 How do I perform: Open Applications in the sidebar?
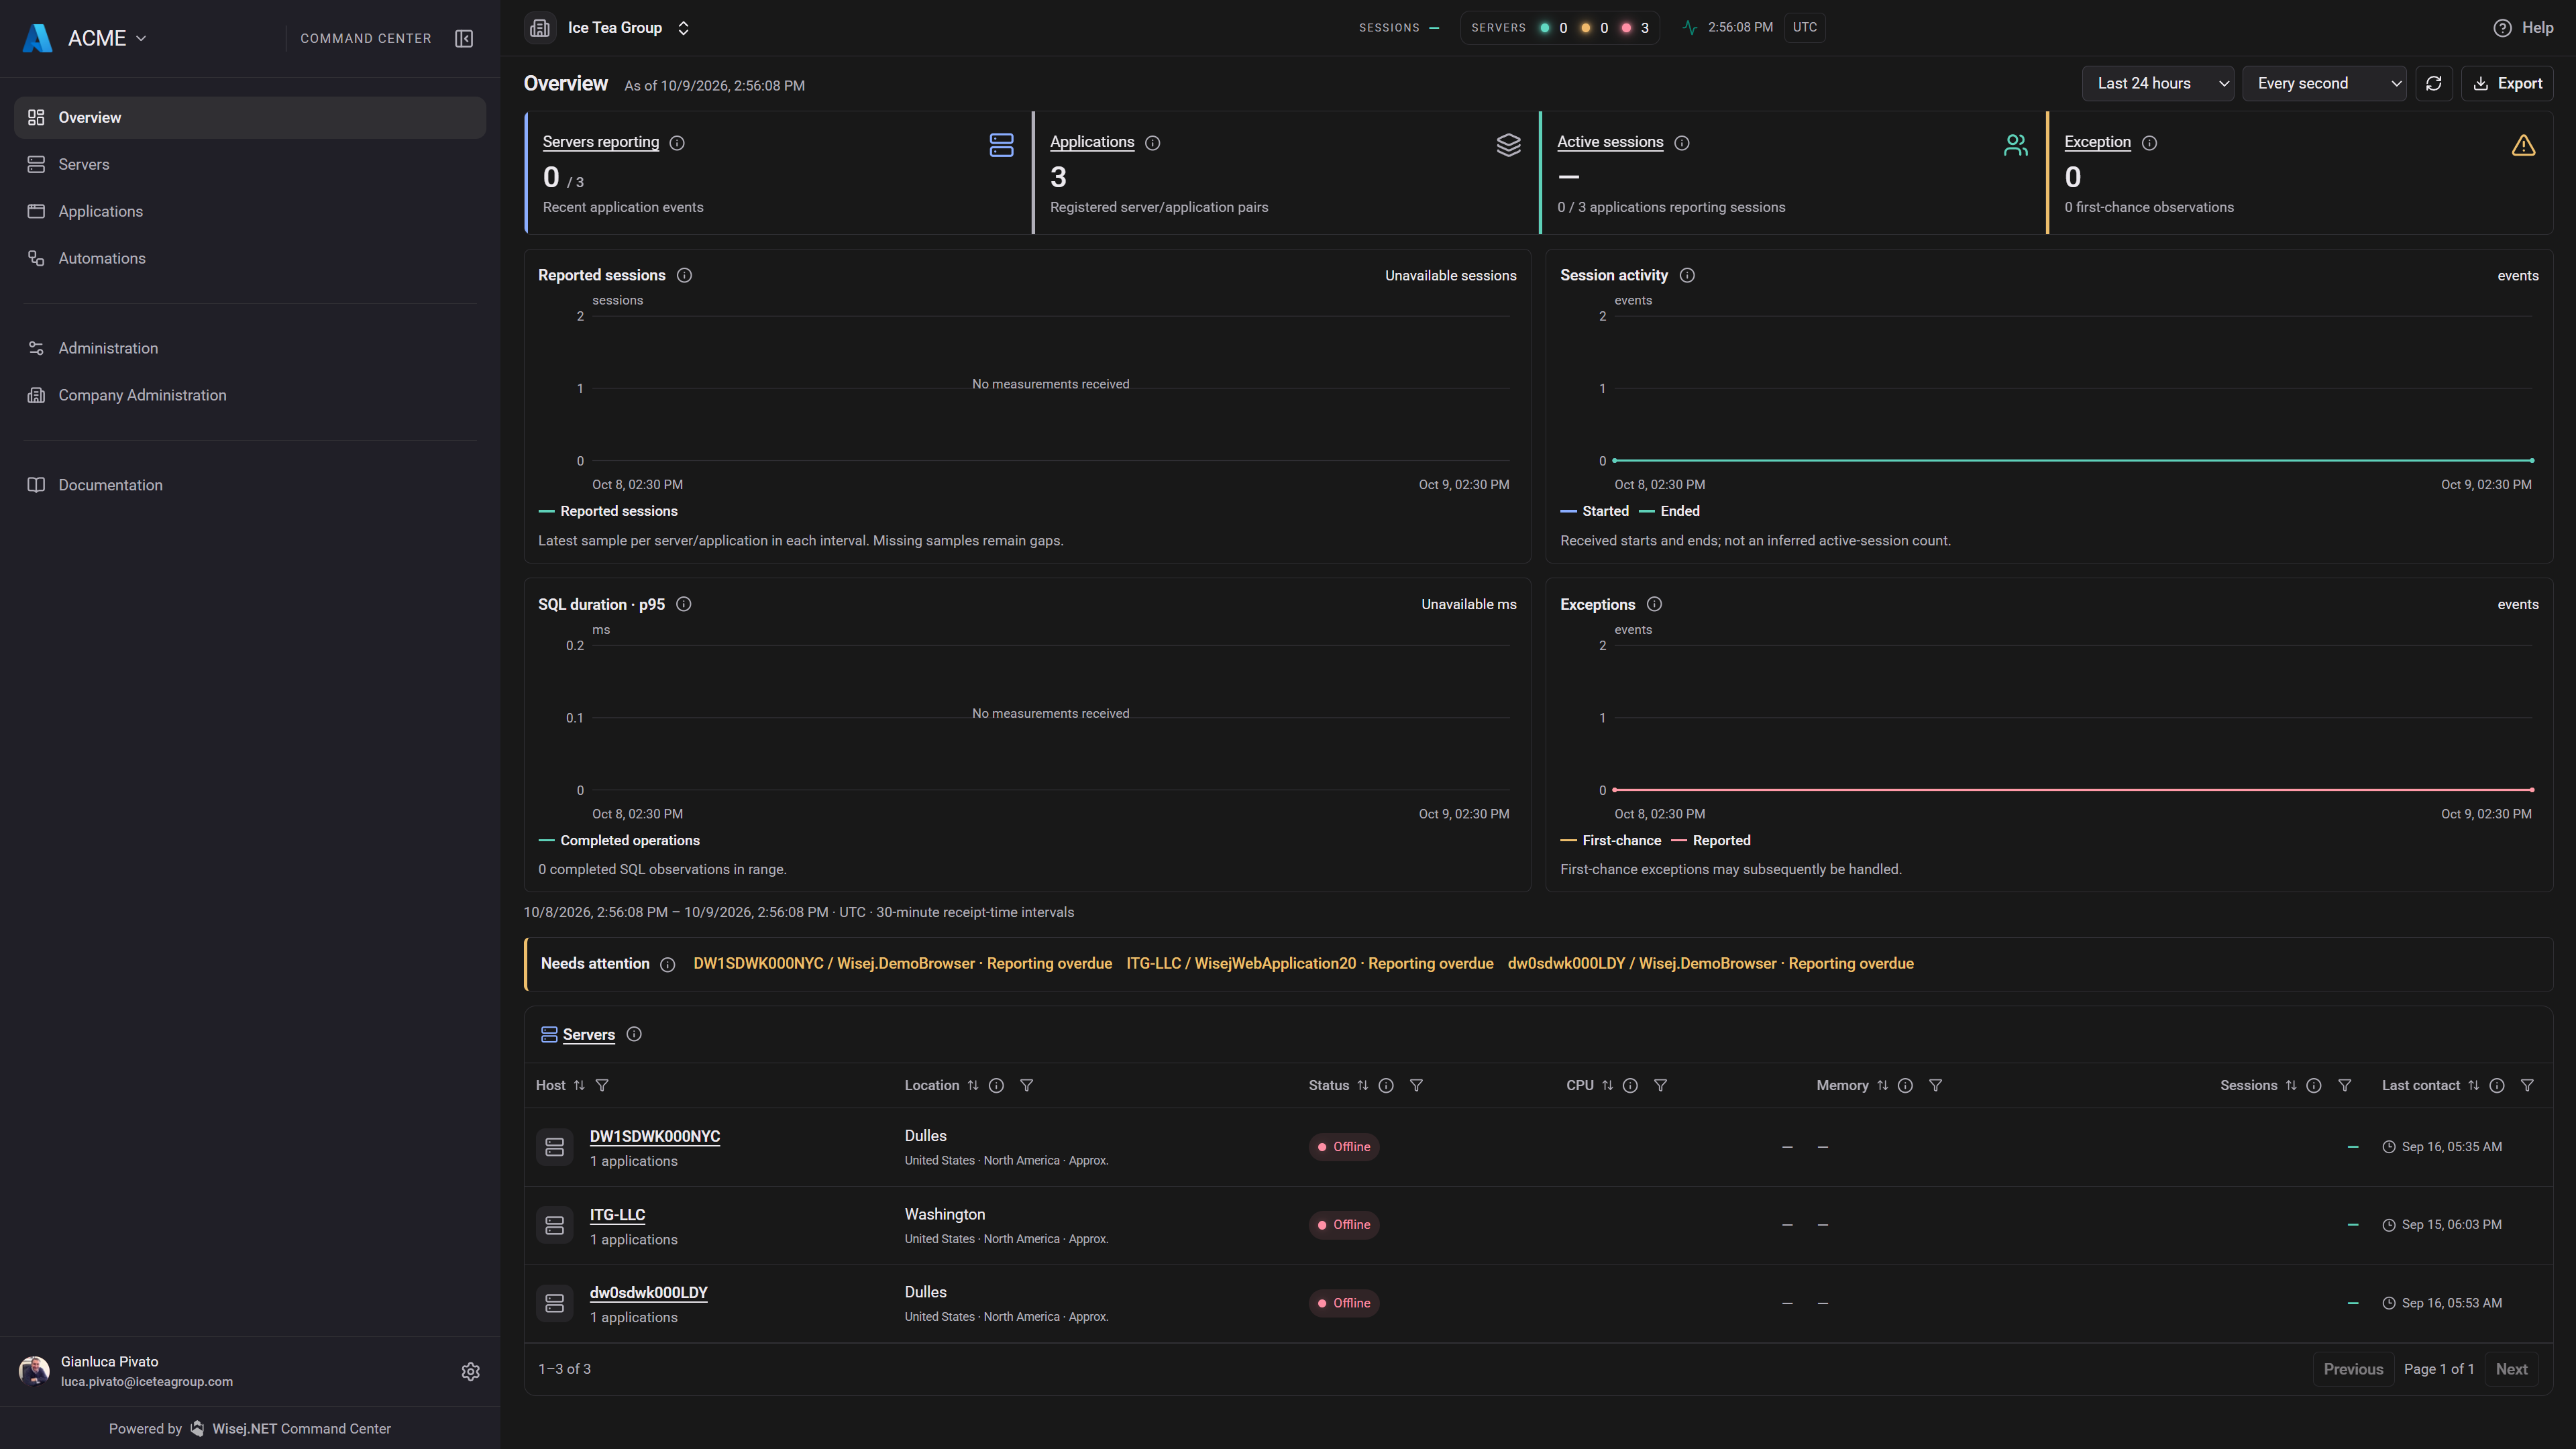250,212
